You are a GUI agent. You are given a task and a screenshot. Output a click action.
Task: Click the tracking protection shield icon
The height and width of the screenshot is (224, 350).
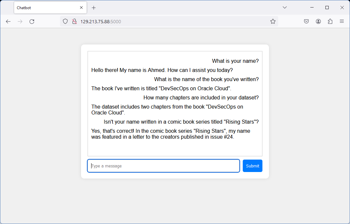point(65,21)
